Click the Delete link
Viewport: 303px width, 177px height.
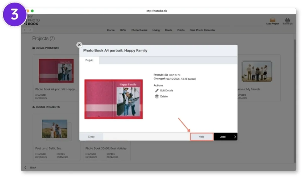(164, 97)
